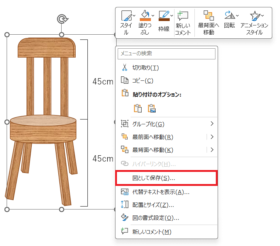
Task: Click the format picture paint icon
Action: coord(125,218)
